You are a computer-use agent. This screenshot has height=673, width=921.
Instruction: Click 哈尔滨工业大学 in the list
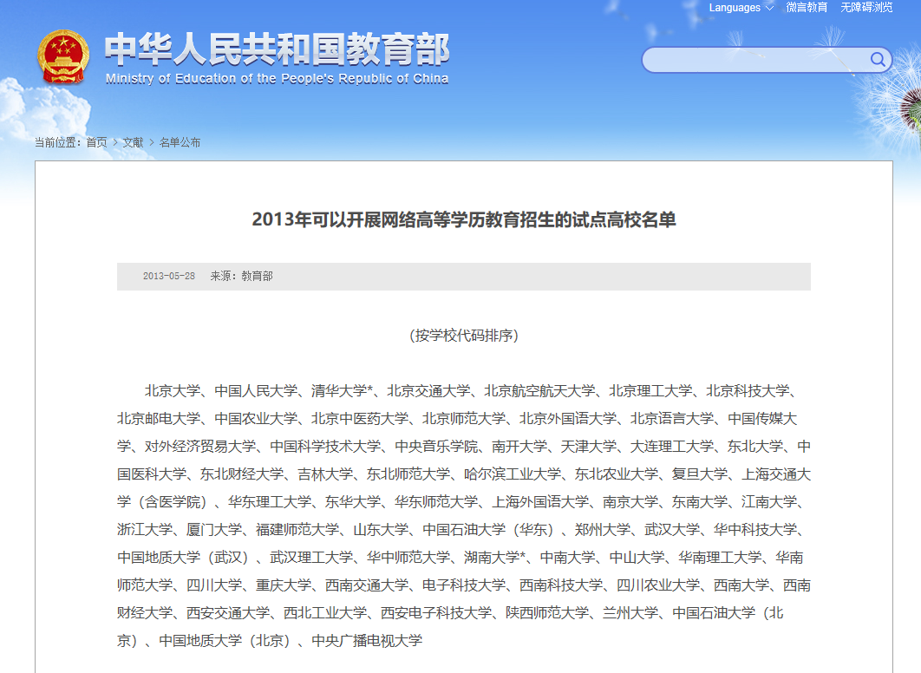[x=513, y=474]
